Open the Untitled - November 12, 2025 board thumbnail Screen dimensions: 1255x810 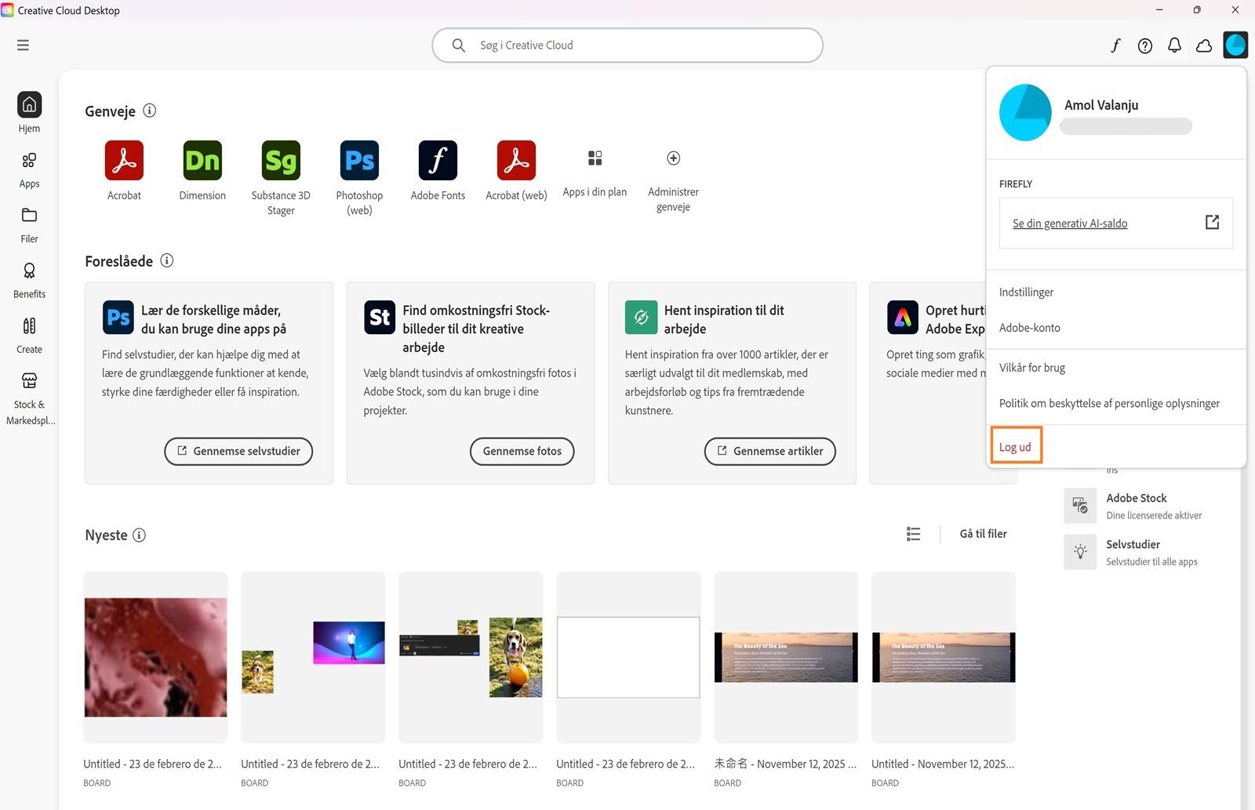point(944,657)
